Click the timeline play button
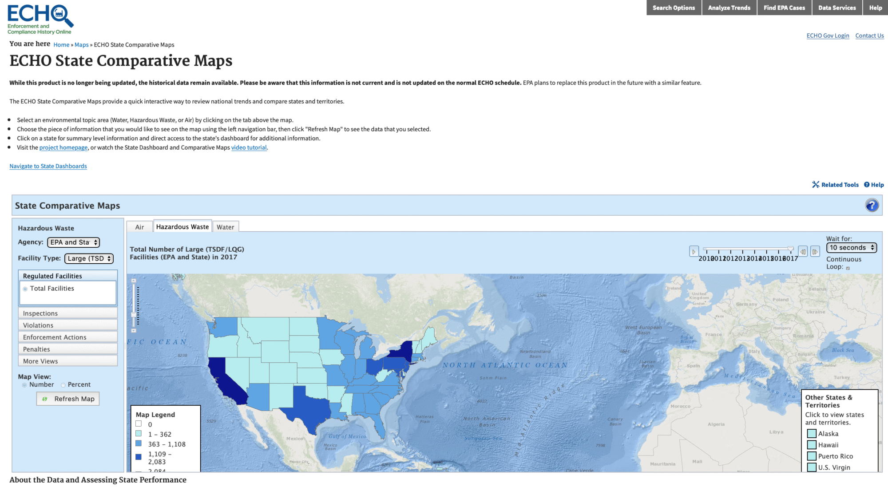This screenshot has width=888, height=487. click(694, 252)
